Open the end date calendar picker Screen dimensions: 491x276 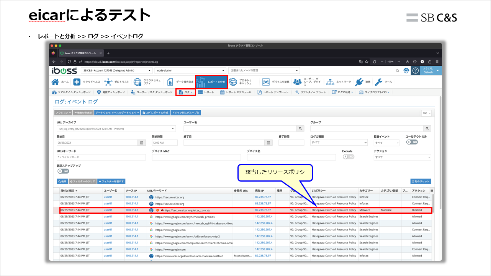coord(268,143)
